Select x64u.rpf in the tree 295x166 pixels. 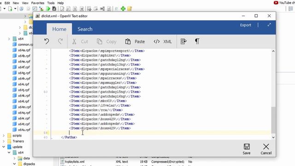point(24,130)
